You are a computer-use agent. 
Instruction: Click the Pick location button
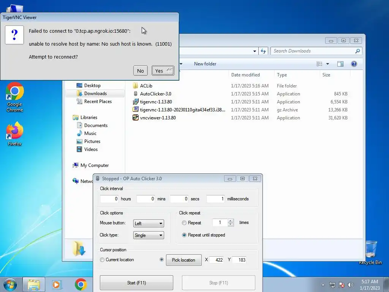coord(184,260)
